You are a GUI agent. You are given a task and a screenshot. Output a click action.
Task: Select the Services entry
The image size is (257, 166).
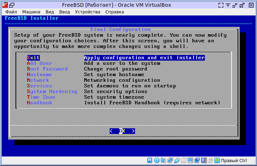[x=39, y=86]
